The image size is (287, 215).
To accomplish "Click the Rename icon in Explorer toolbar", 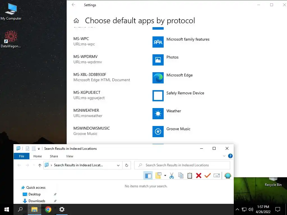I will [x=217, y=176].
